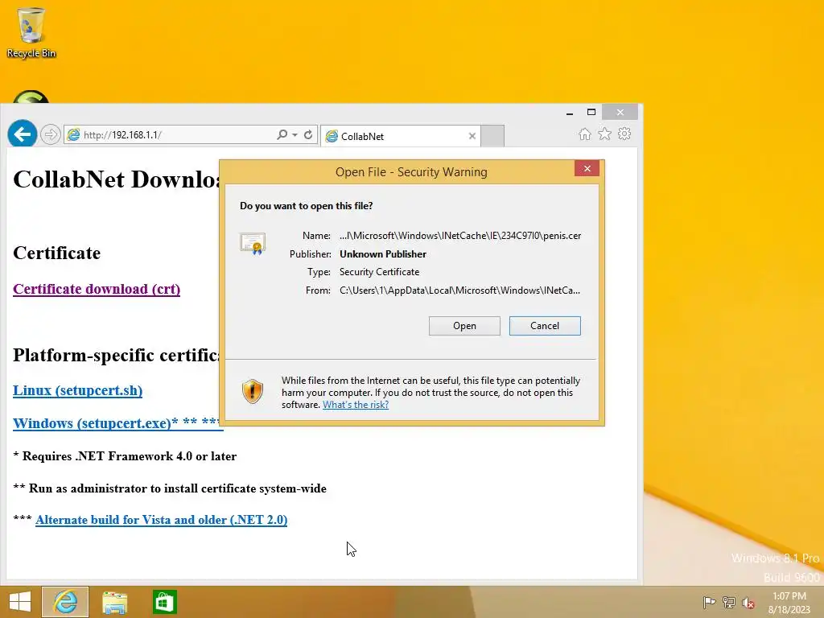824x618 pixels.
Task: Click the Unknown Publisher text
Action: (383, 253)
